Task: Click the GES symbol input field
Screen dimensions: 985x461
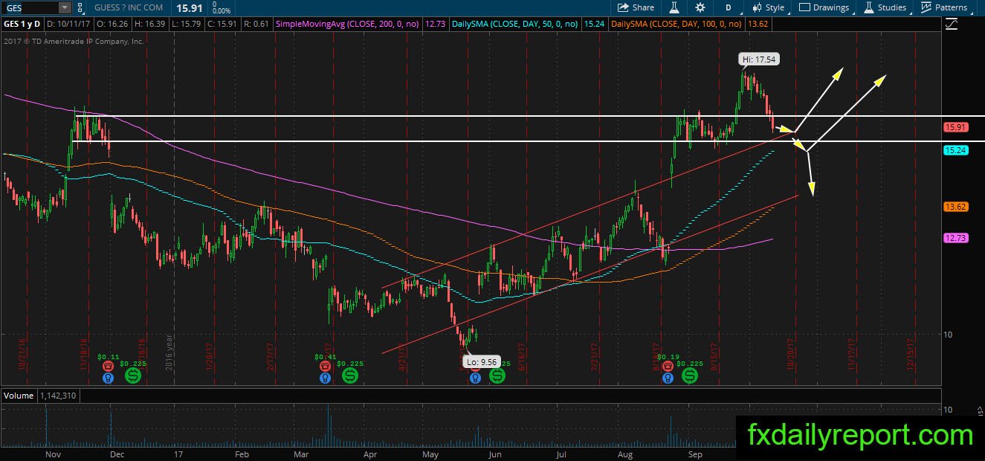Action: (x=28, y=7)
